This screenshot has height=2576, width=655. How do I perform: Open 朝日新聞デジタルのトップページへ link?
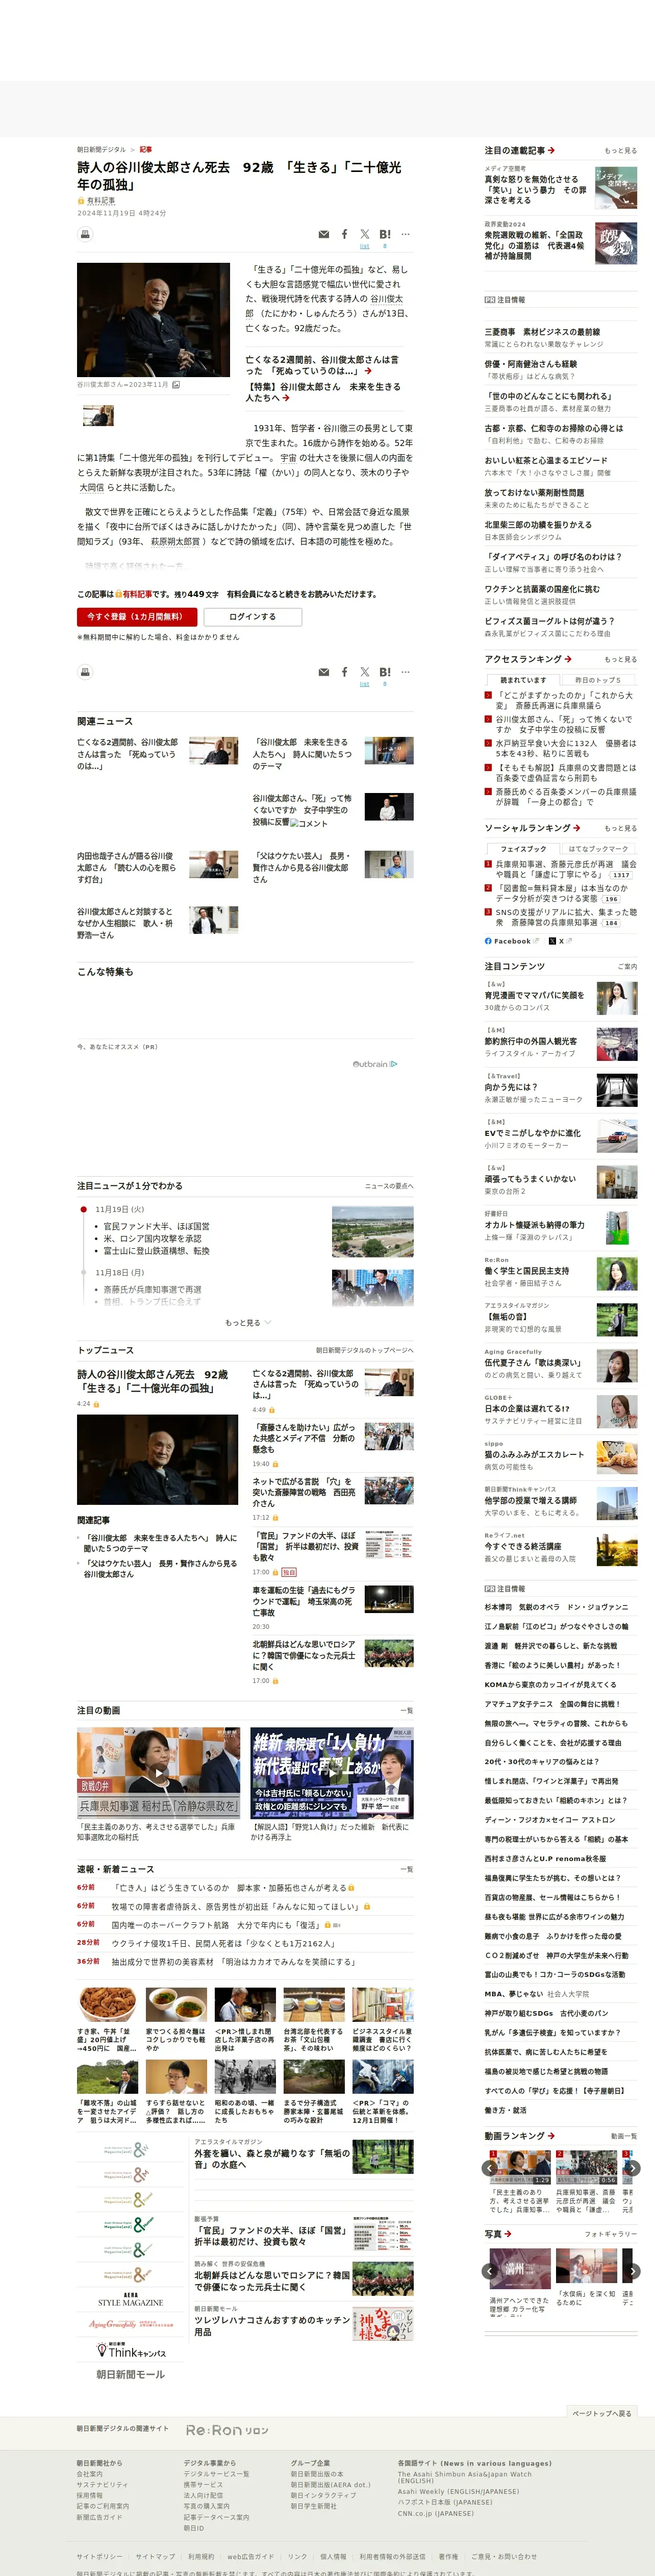[x=365, y=1350]
